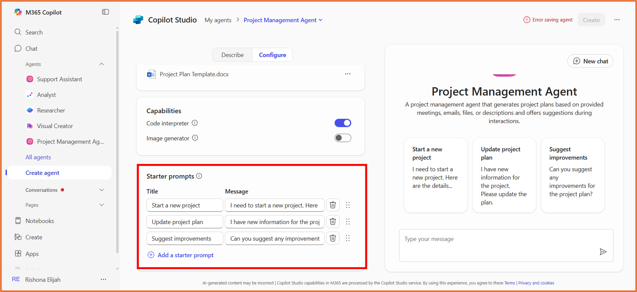Enable the Image generator capability
Screen dimensions: 637x292
point(343,138)
